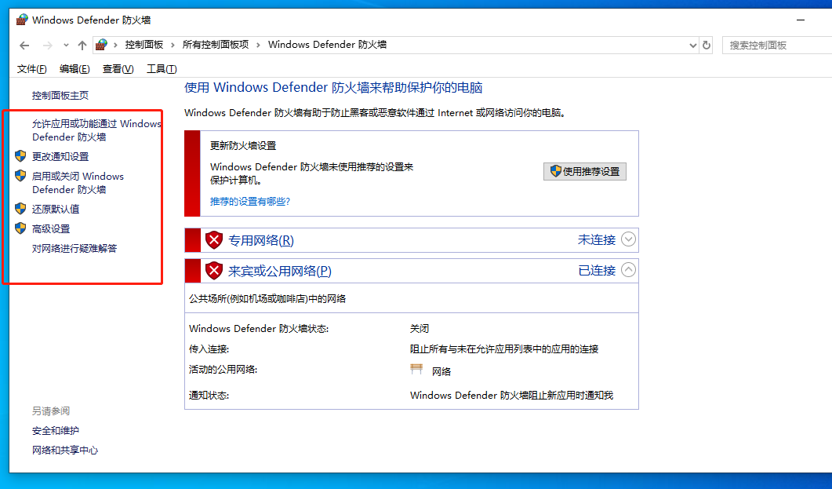Image resolution: width=832 pixels, height=489 pixels.
Task: Open the 文件 menu
Action: coord(31,68)
